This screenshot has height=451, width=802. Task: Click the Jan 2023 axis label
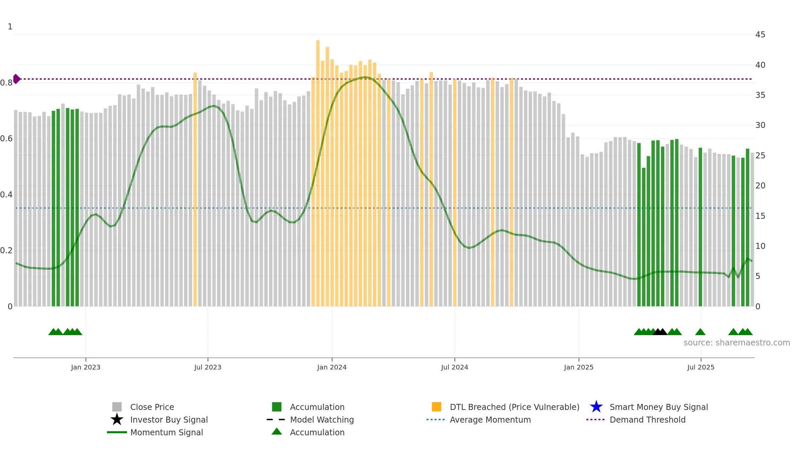(x=86, y=367)
